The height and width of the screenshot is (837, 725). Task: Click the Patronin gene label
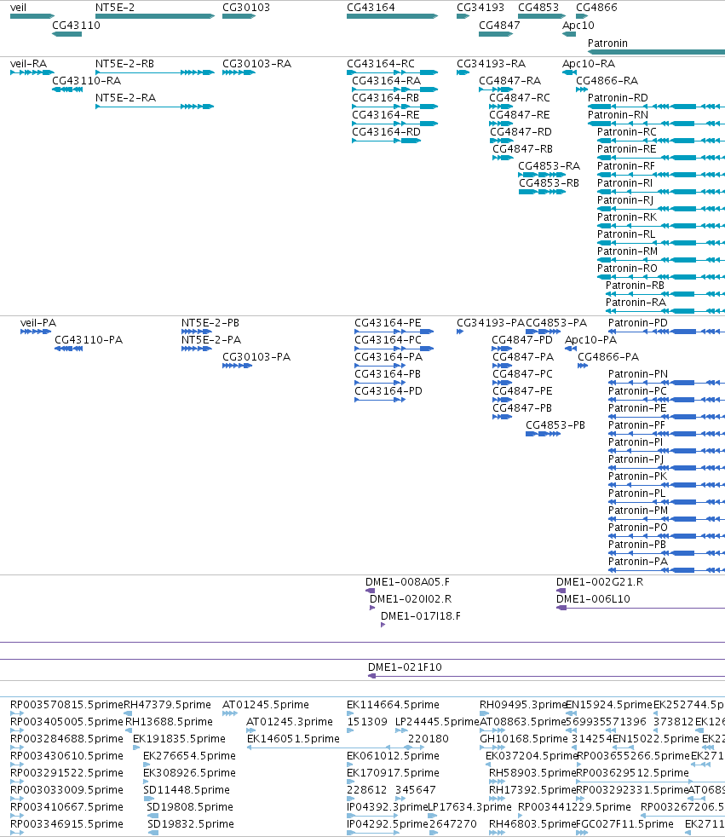[x=607, y=43]
